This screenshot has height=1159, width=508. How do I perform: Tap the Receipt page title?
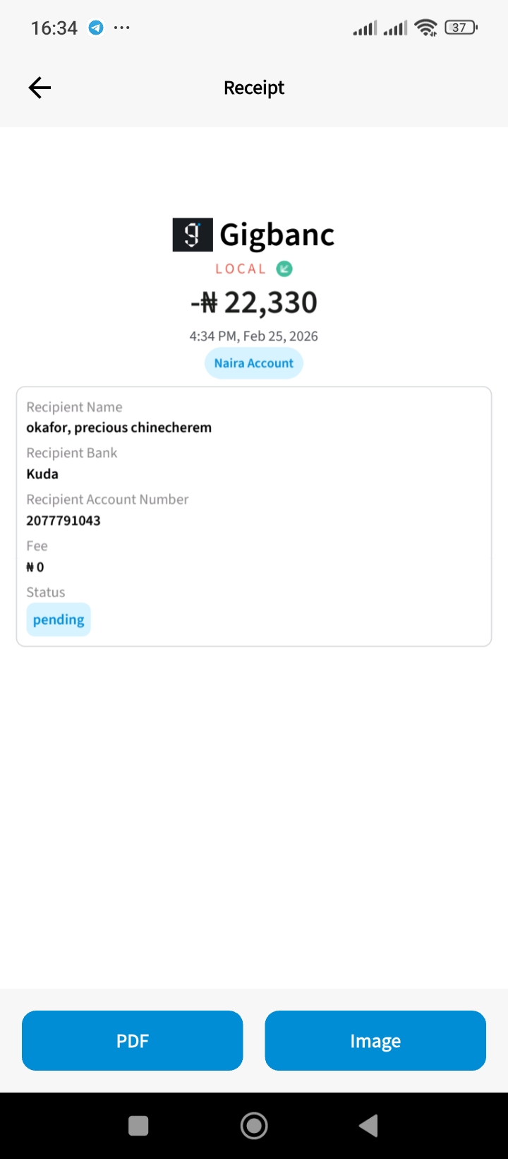click(x=254, y=88)
